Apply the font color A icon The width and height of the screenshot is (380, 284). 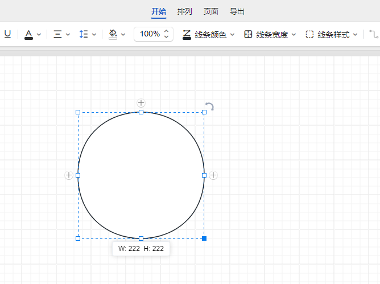click(28, 35)
